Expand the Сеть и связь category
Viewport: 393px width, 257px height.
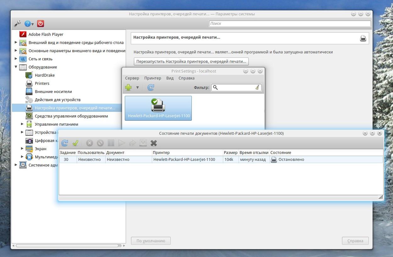click(x=16, y=58)
